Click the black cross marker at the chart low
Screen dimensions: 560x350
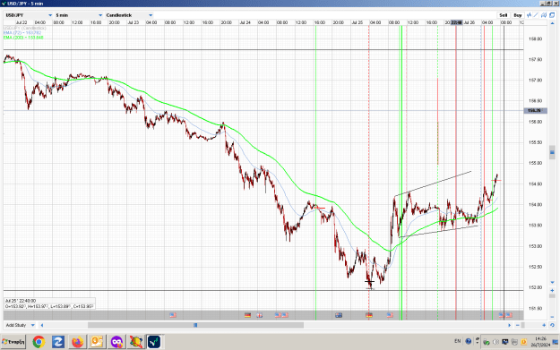(x=369, y=282)
